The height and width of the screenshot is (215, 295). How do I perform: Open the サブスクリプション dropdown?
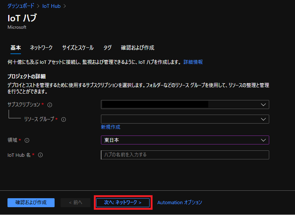coord(185,105)
